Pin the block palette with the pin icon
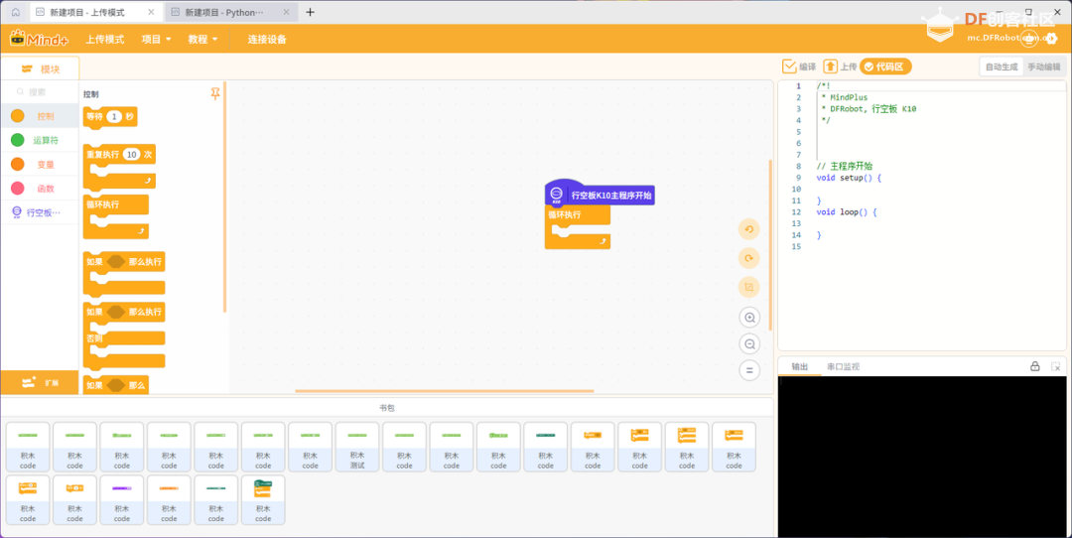1072x538 pixels. pos(215,93)
